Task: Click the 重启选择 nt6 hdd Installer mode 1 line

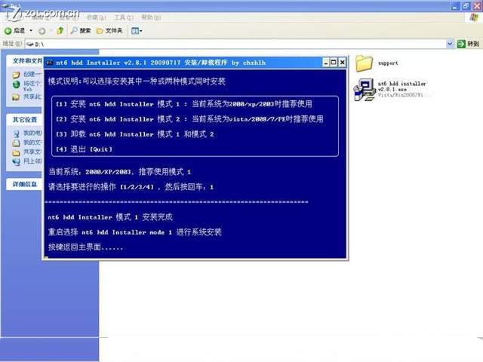Action: coord(134,232)
